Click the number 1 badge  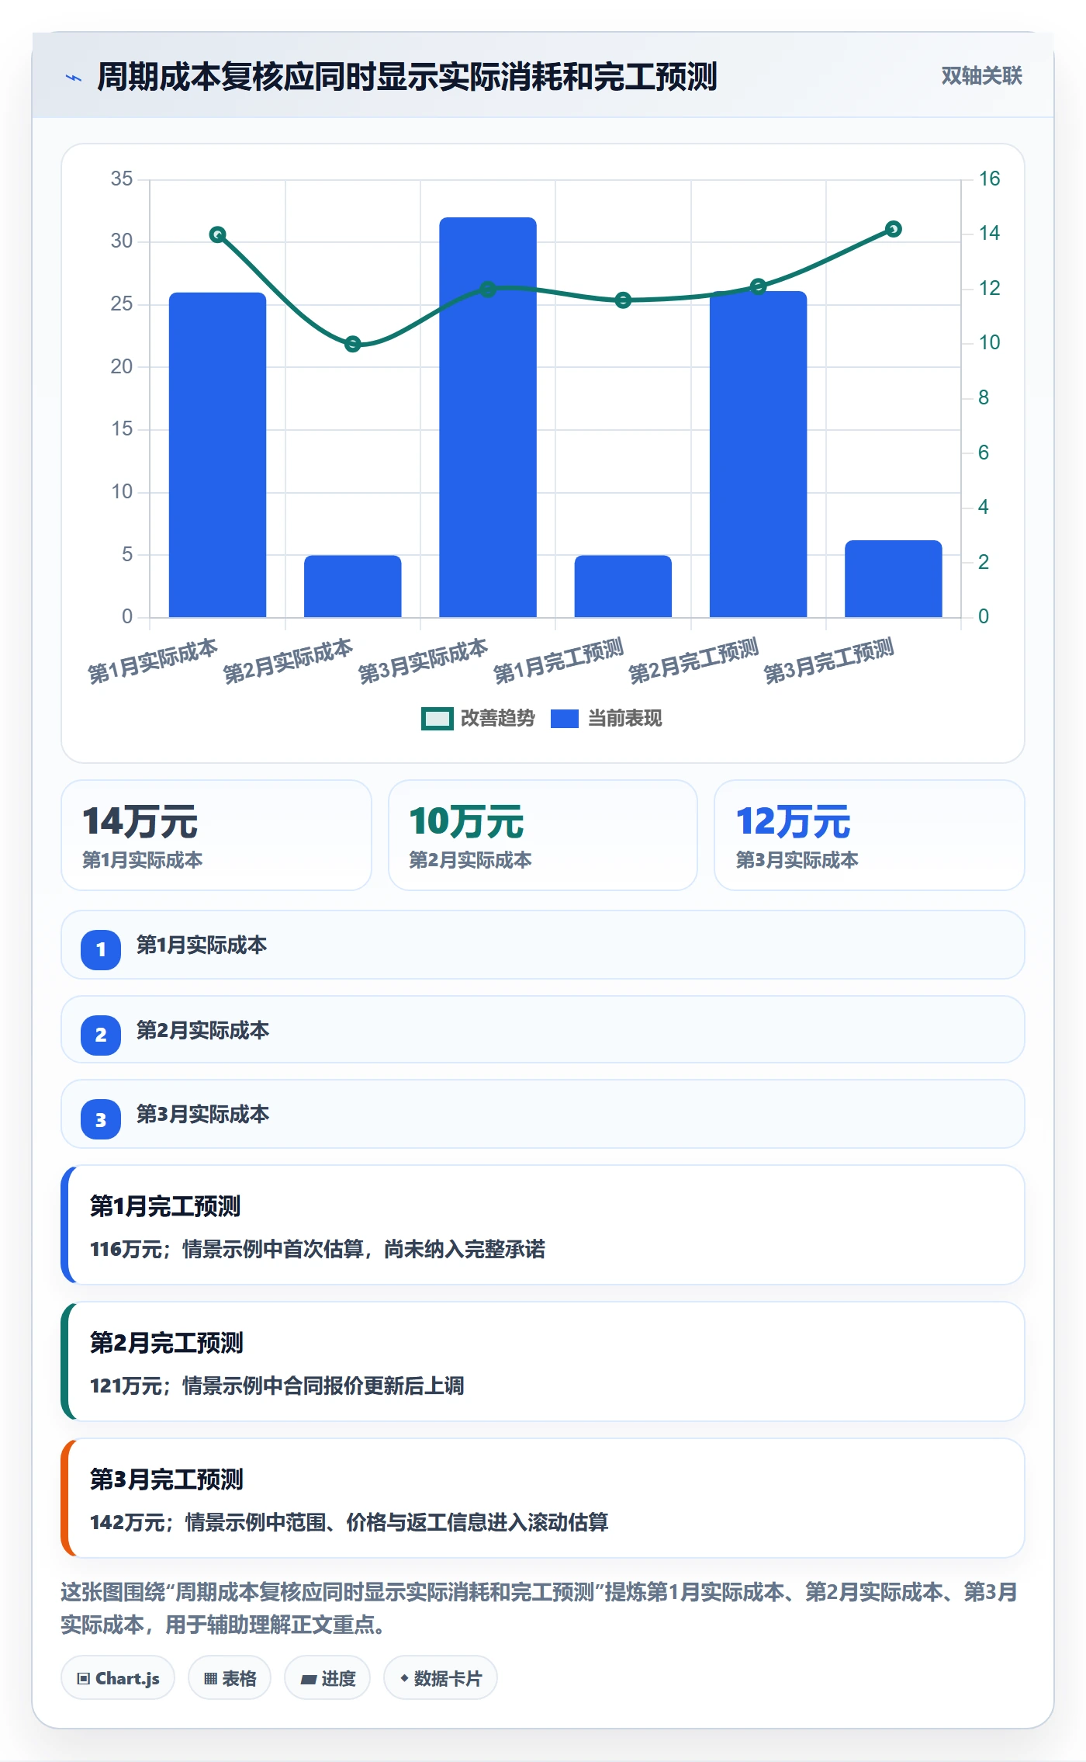click(x=101, y=949)
